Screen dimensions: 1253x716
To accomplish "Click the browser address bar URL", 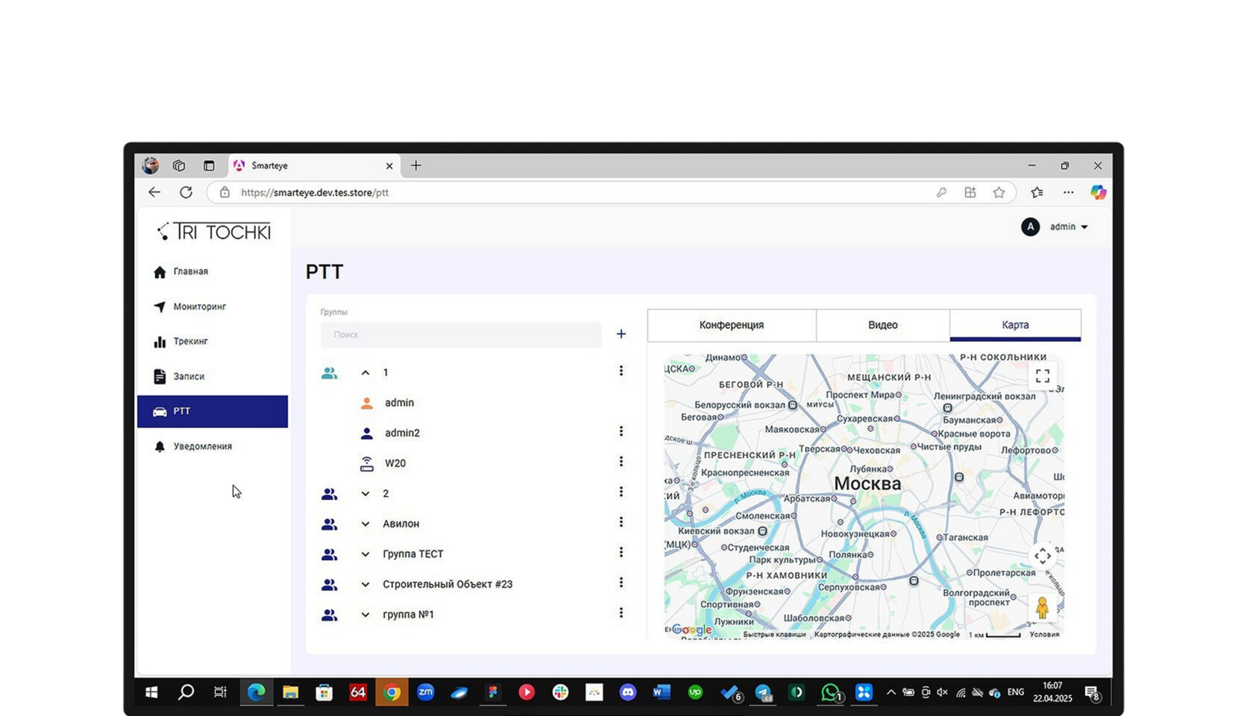I will click(x=315, y=192).
